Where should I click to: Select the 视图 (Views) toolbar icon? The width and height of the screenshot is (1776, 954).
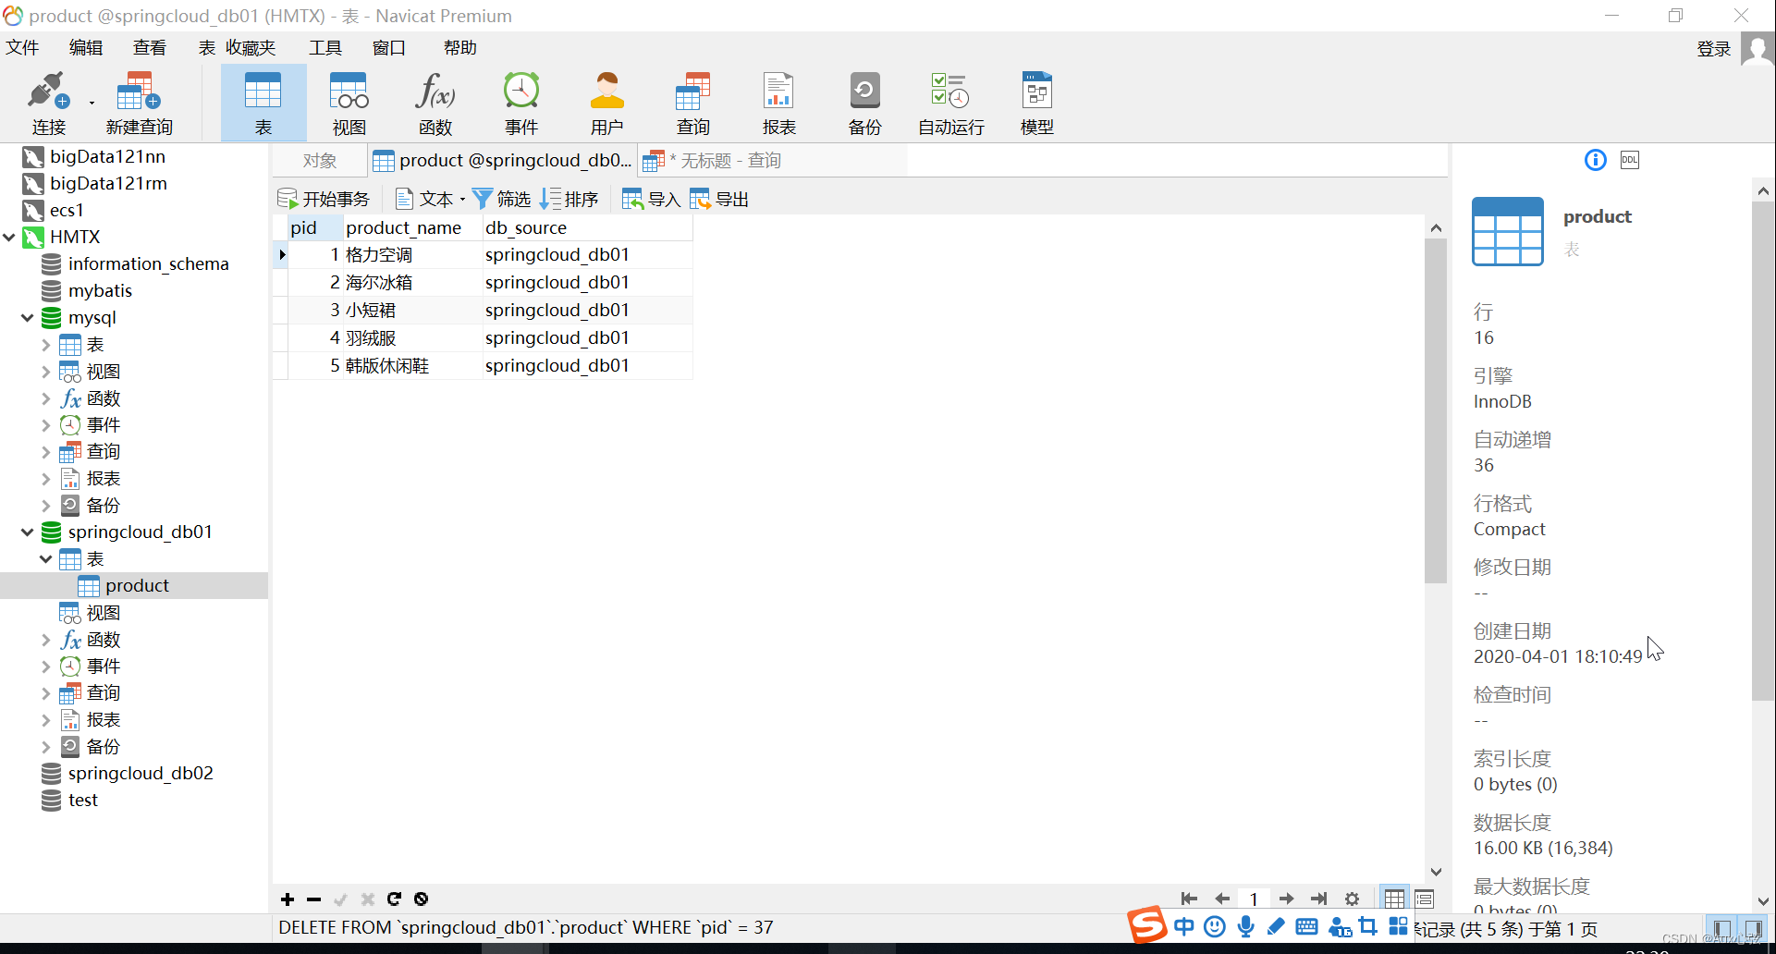348,102
